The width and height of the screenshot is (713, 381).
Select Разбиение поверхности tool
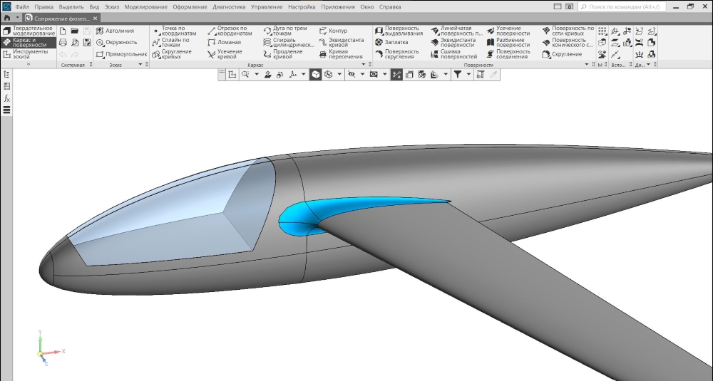click(x=508, y=42)
